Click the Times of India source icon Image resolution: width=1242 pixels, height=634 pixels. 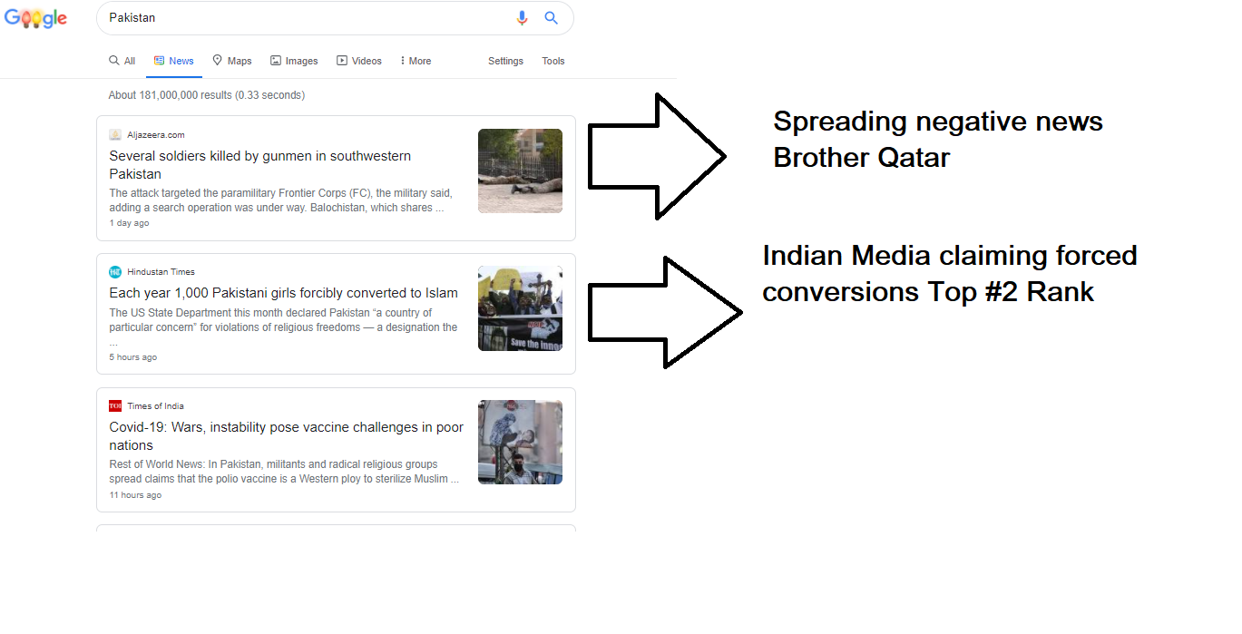pos(115,405)
